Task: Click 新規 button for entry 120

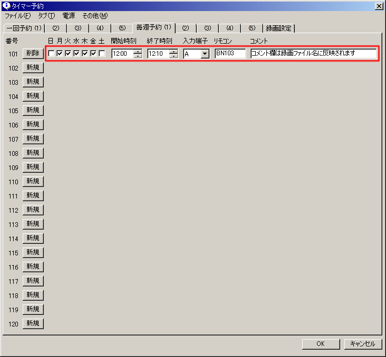Action: click(33, 323)
